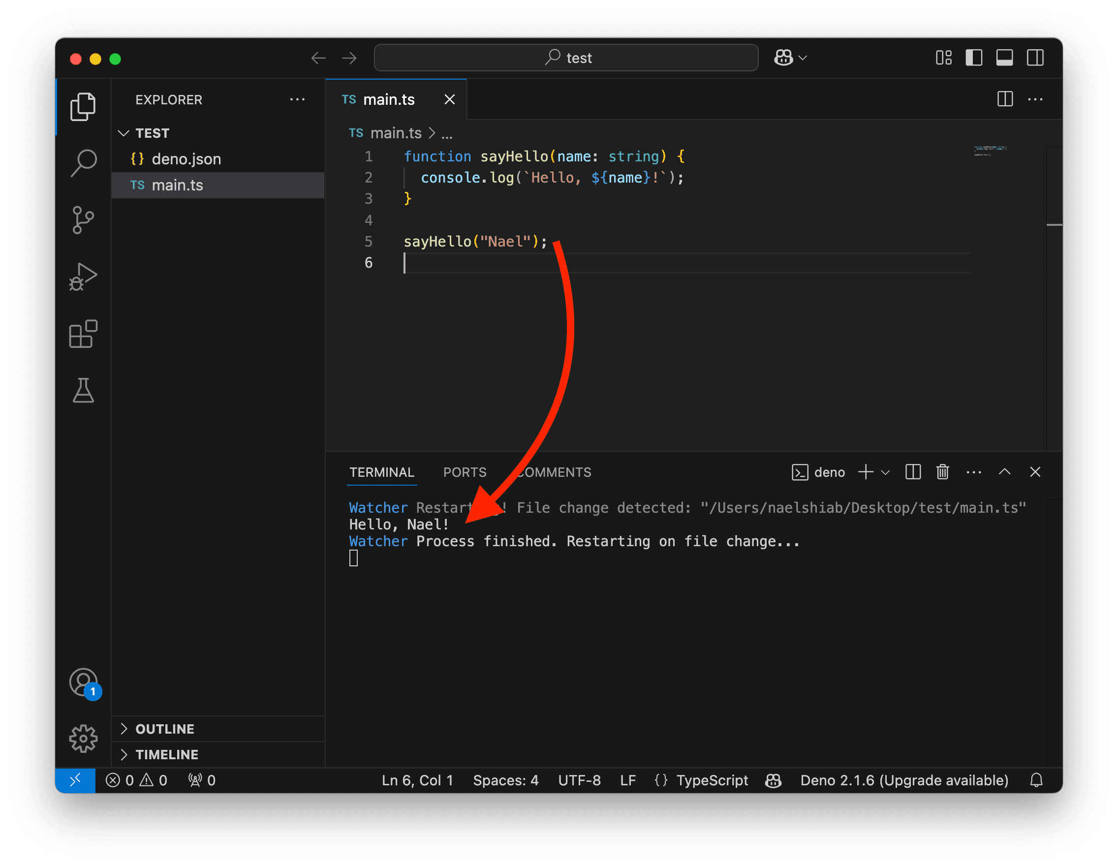The image size is (1118, 866).
Task: Open the notifications bell
Action: 1036,780
